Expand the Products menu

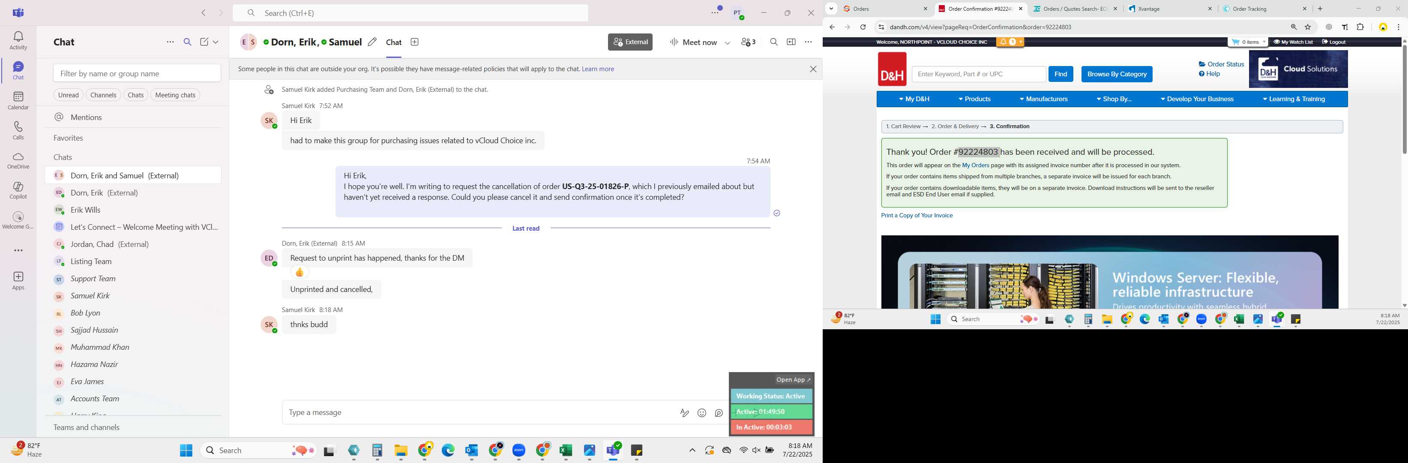click(x=974, y=99)
